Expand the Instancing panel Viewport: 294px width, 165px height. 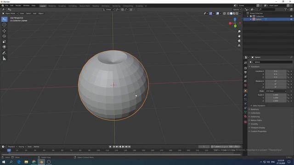click(x=255, y=117)
